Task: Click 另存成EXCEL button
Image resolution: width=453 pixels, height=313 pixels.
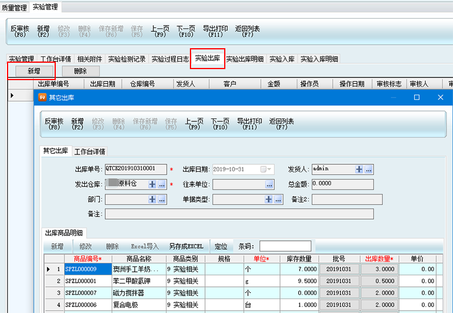Action: pyautogui.click(x=186, y=246)
